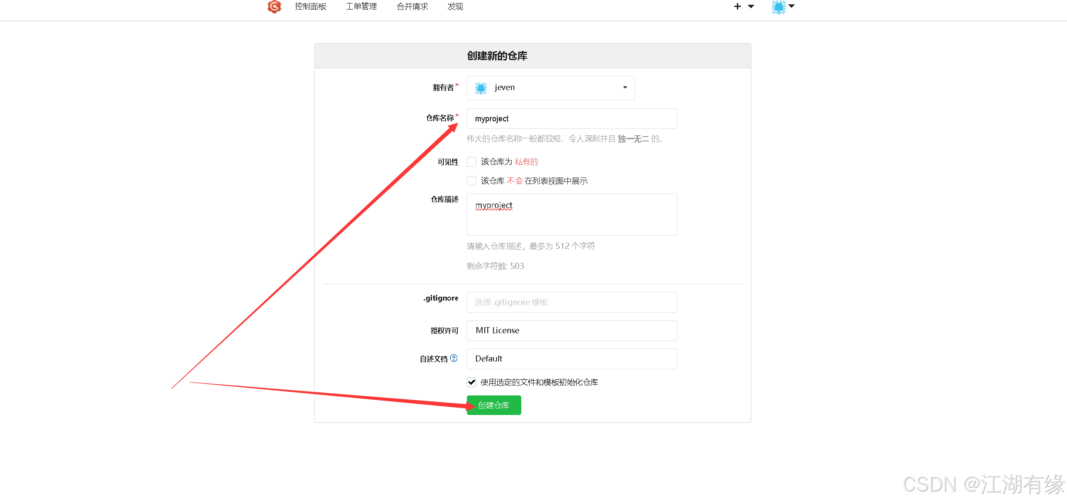Enable the 该仓库为私有的 checkbox
Viewport: 1067px width, 502px height.
pyautogui.click(x=471, y=161)
